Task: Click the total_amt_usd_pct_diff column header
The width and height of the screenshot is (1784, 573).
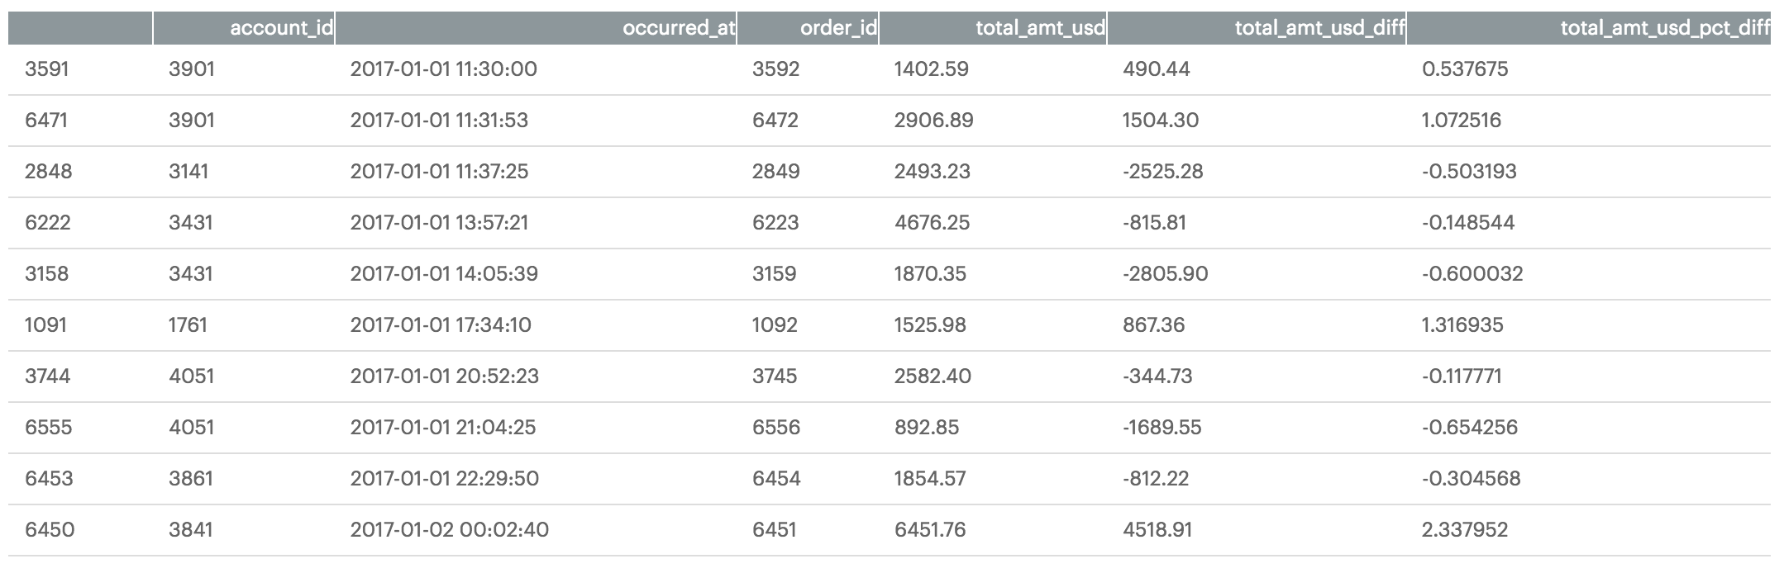Action: click(1664, 28)
